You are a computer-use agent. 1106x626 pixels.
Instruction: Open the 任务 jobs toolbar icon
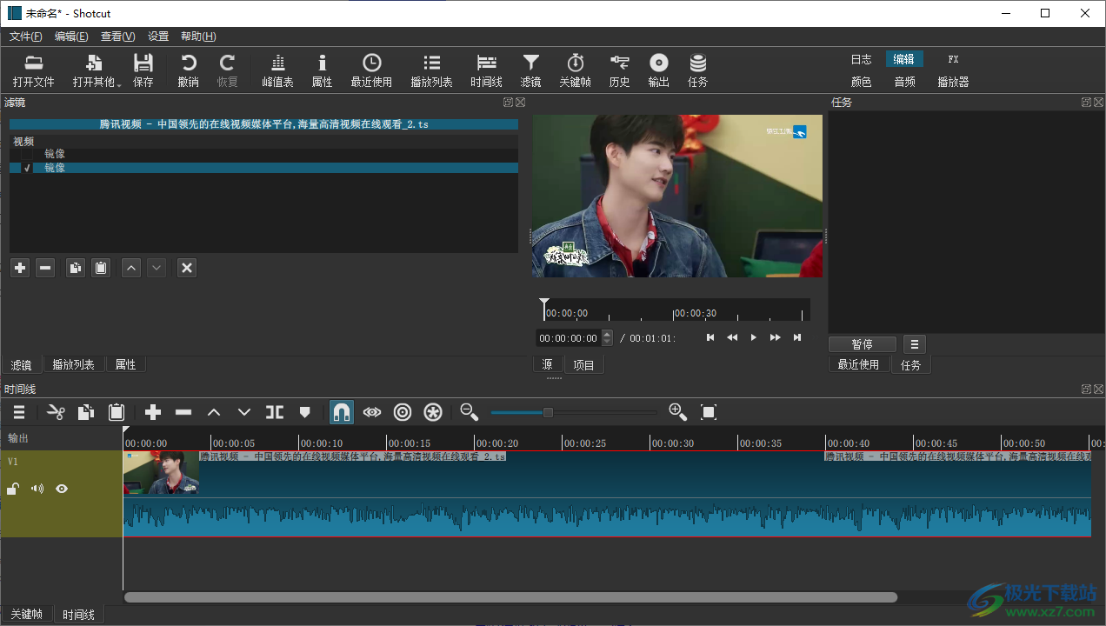pos(697,70)
